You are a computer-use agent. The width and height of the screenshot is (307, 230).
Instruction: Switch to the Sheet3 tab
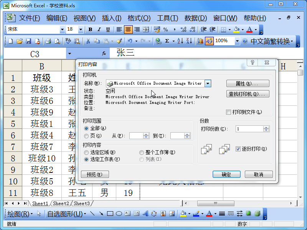(82, 204)
